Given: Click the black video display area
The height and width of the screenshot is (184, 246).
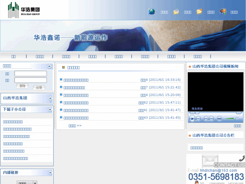Looking at the screenshot, I should tap(216, 92).
